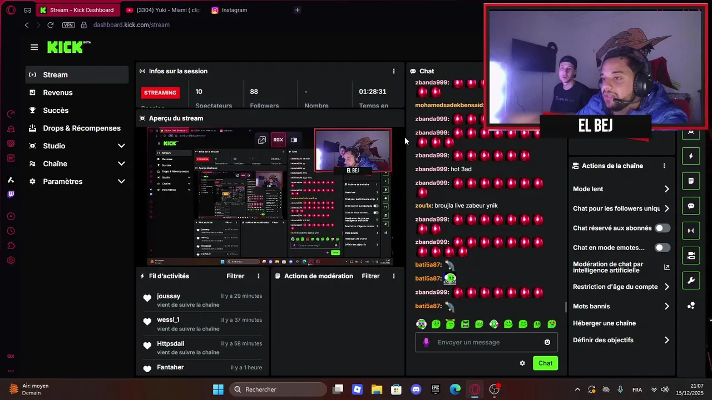The height and width of the screenshot is (400, 712).
Task: Open File Explorer from taskbar
Action: (377, 389)
